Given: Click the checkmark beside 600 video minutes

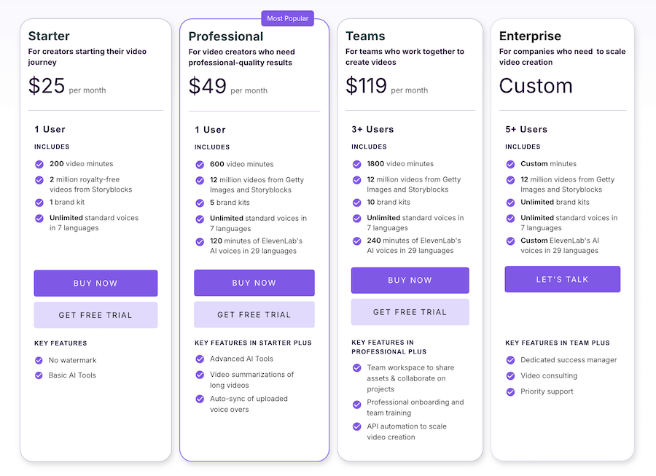Looking at the screenshot, I should click(200, 164).
